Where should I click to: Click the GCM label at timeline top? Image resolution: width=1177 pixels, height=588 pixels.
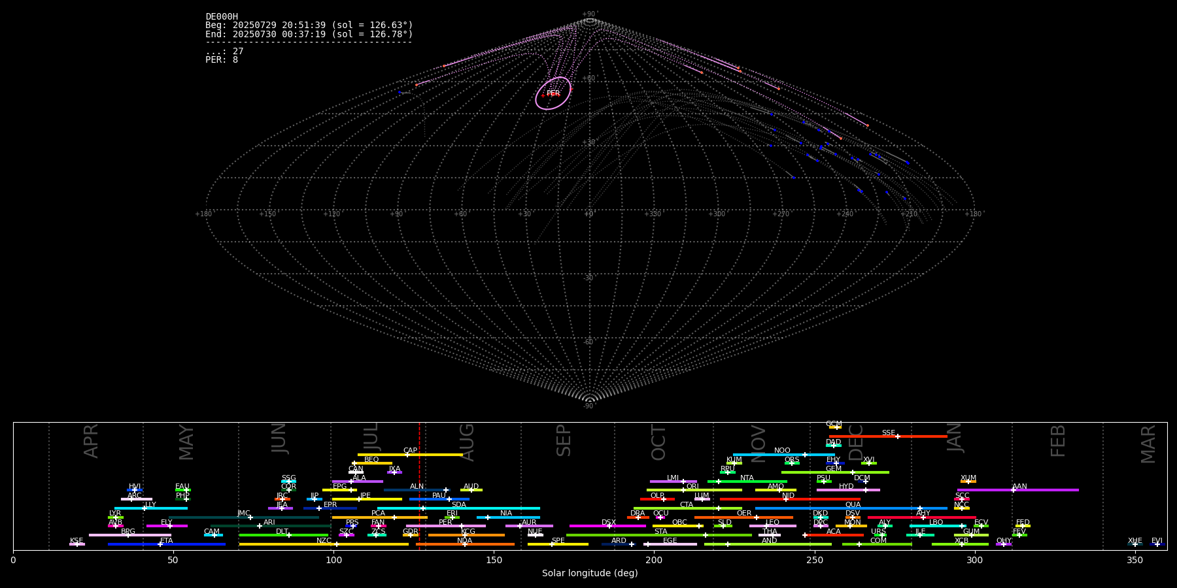pos(834,424)
